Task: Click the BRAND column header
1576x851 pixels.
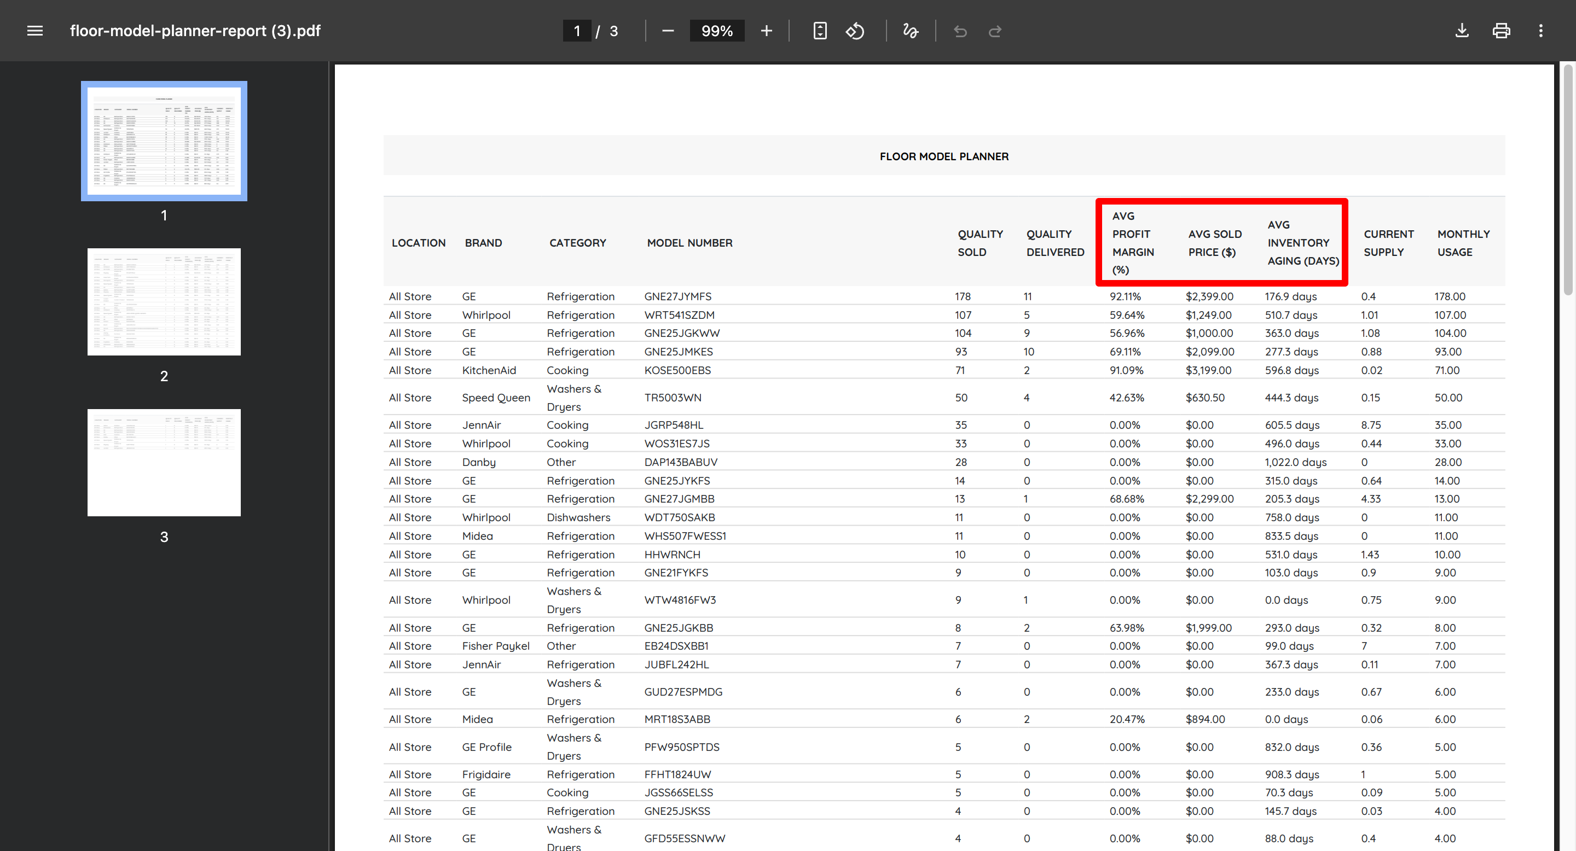Action: point(483,243)
